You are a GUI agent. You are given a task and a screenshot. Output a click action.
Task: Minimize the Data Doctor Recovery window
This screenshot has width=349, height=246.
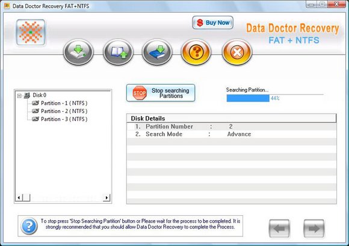(312, 4)
